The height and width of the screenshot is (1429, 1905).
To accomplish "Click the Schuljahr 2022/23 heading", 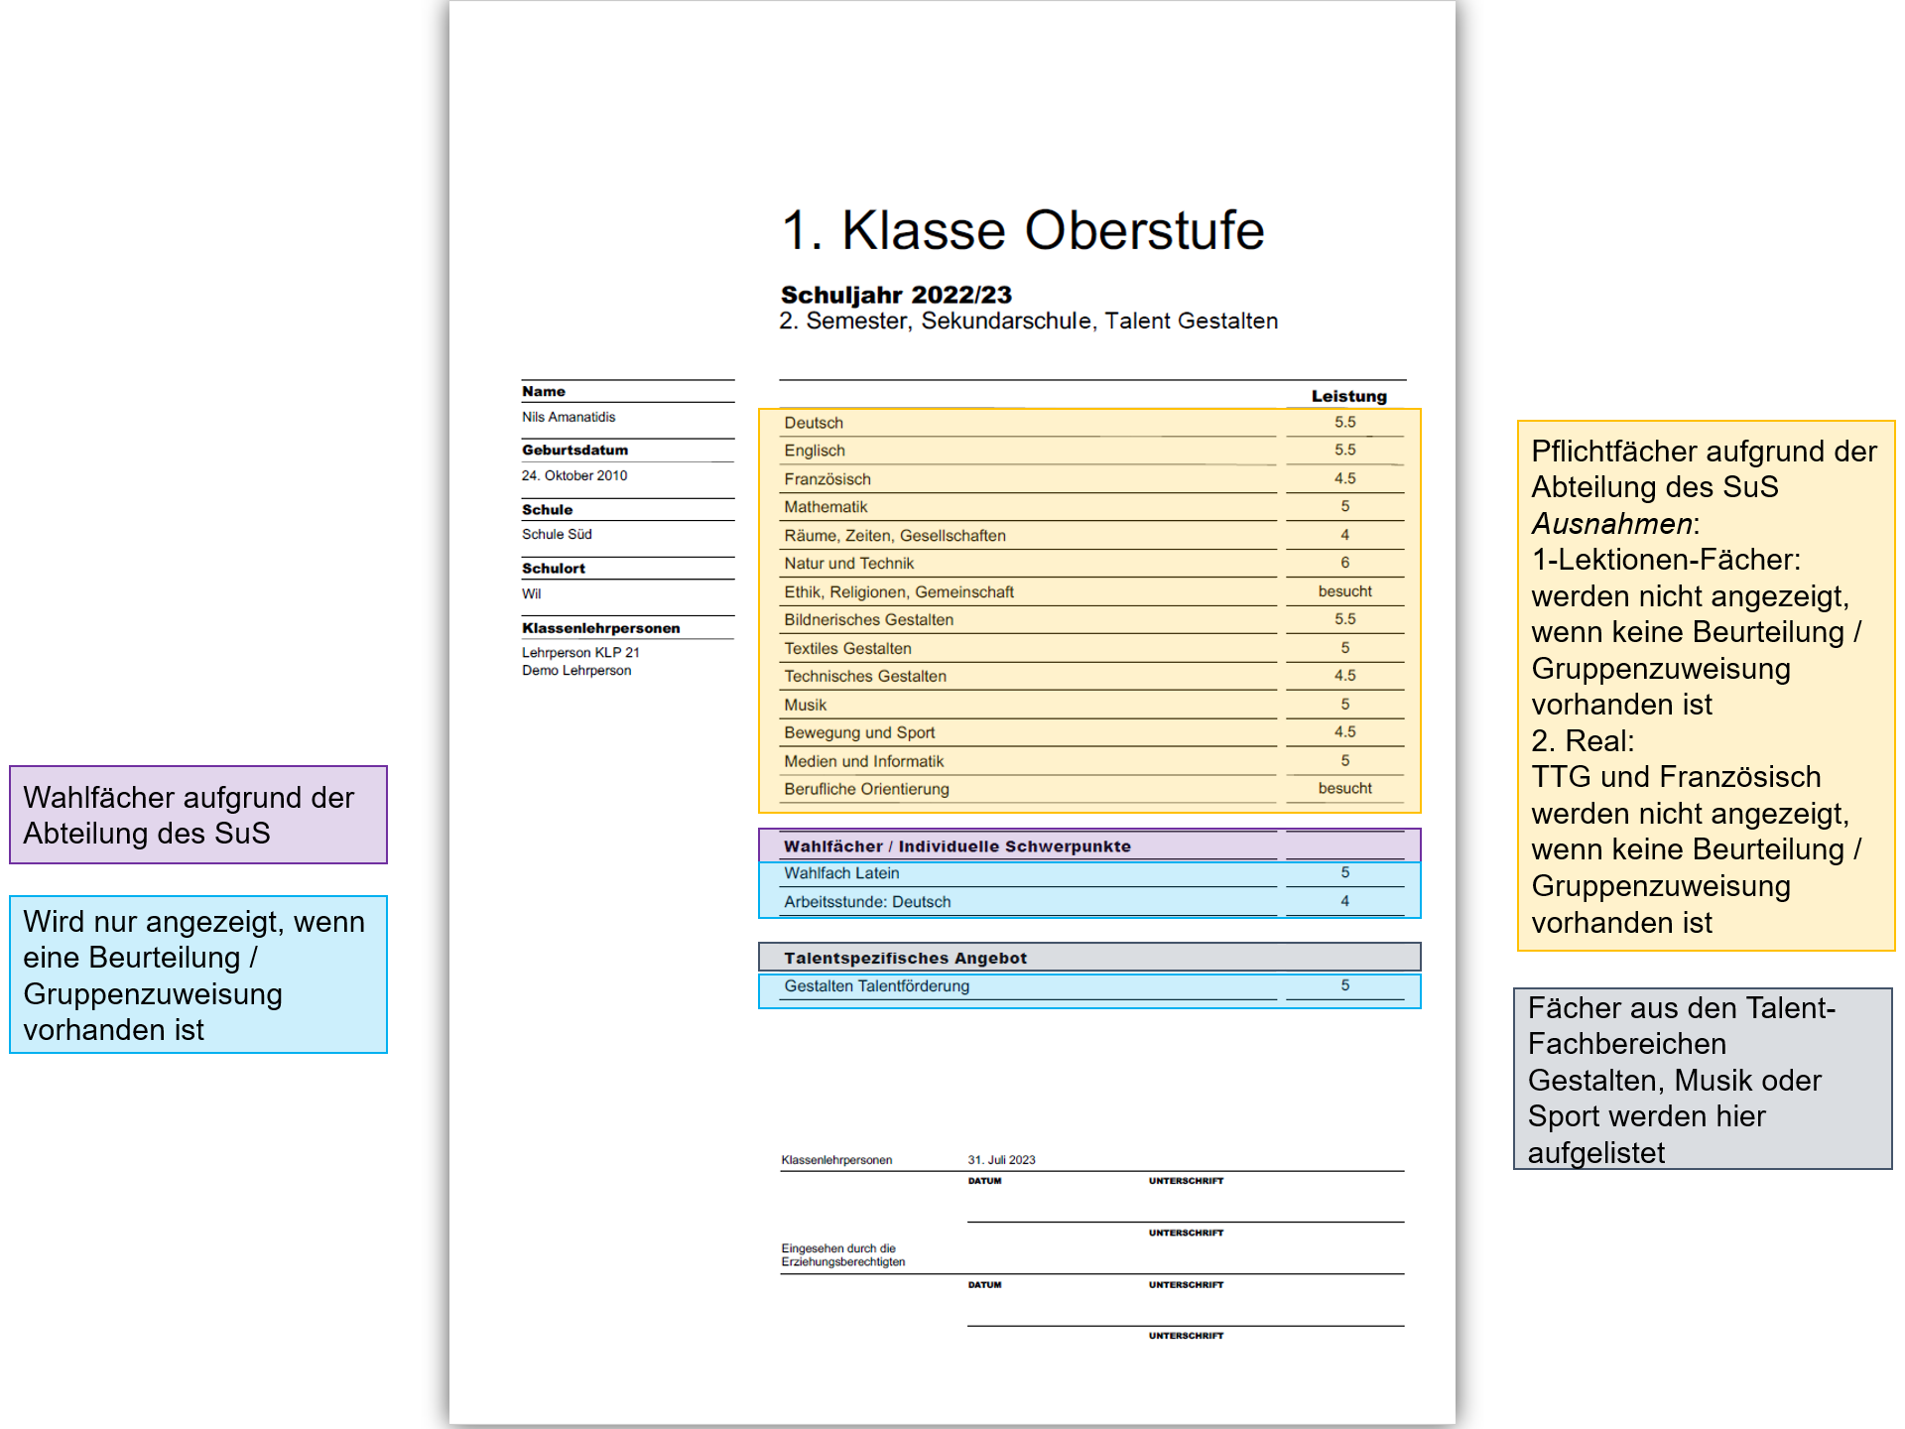I will pyautogui.click(x=896, y=295).
